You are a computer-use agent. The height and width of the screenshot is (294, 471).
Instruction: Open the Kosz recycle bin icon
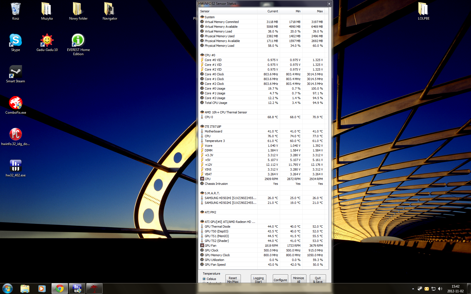[16, 11]
